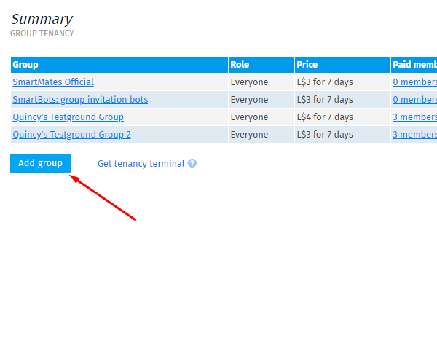
Task: Click the Price column header
Action: (342, 65)
